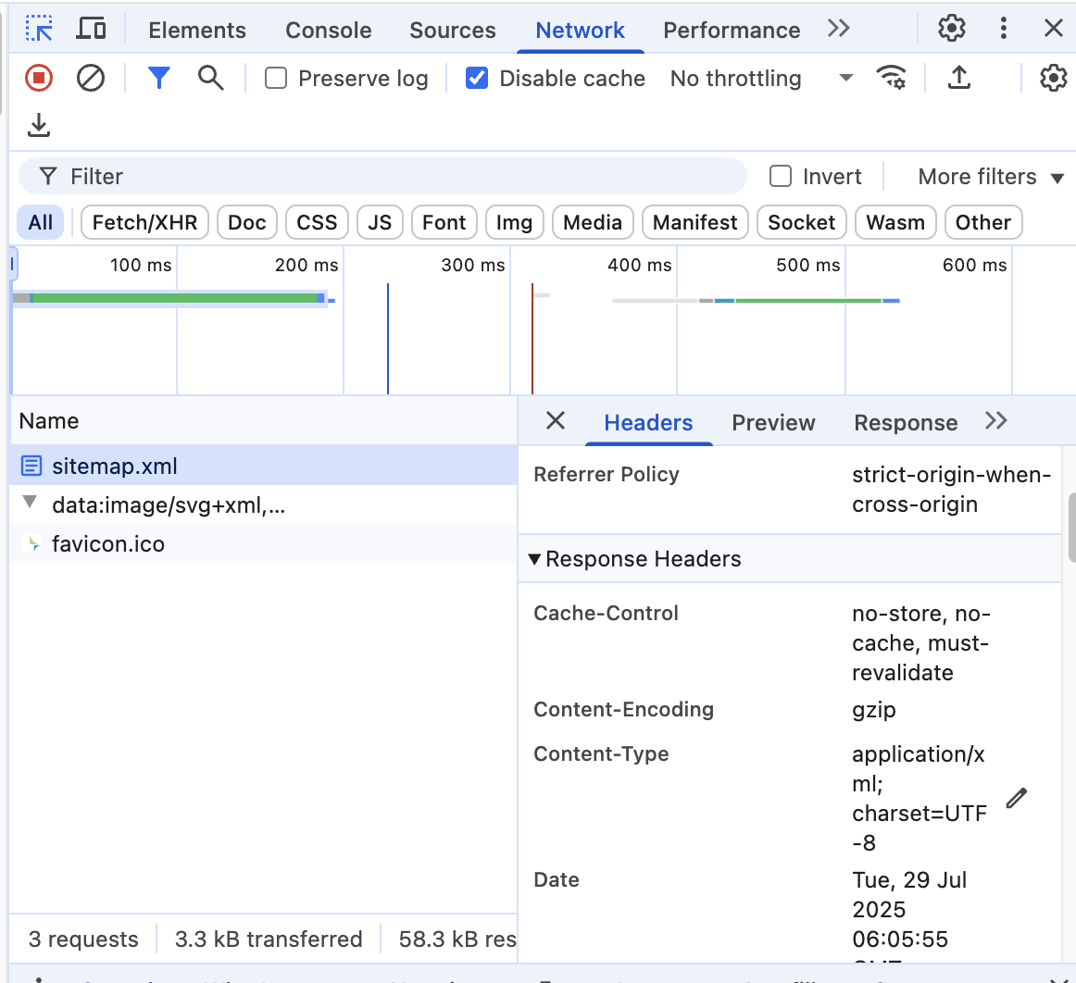Screen dimensions: 1076x983
Task: Check the Invert filter checkbox
Action: [782, 177]
